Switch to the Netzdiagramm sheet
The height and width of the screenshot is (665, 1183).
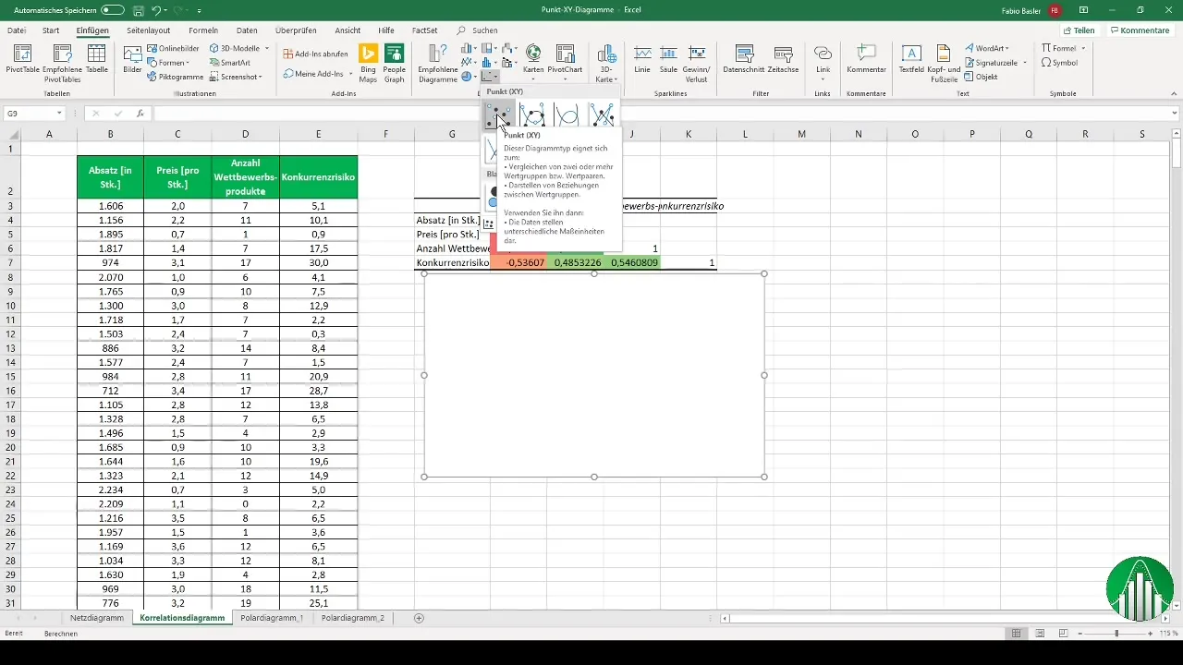96,618
